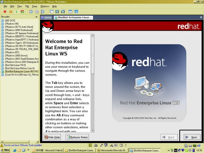Click the Revert to Snapshot icon

[37, 11]
